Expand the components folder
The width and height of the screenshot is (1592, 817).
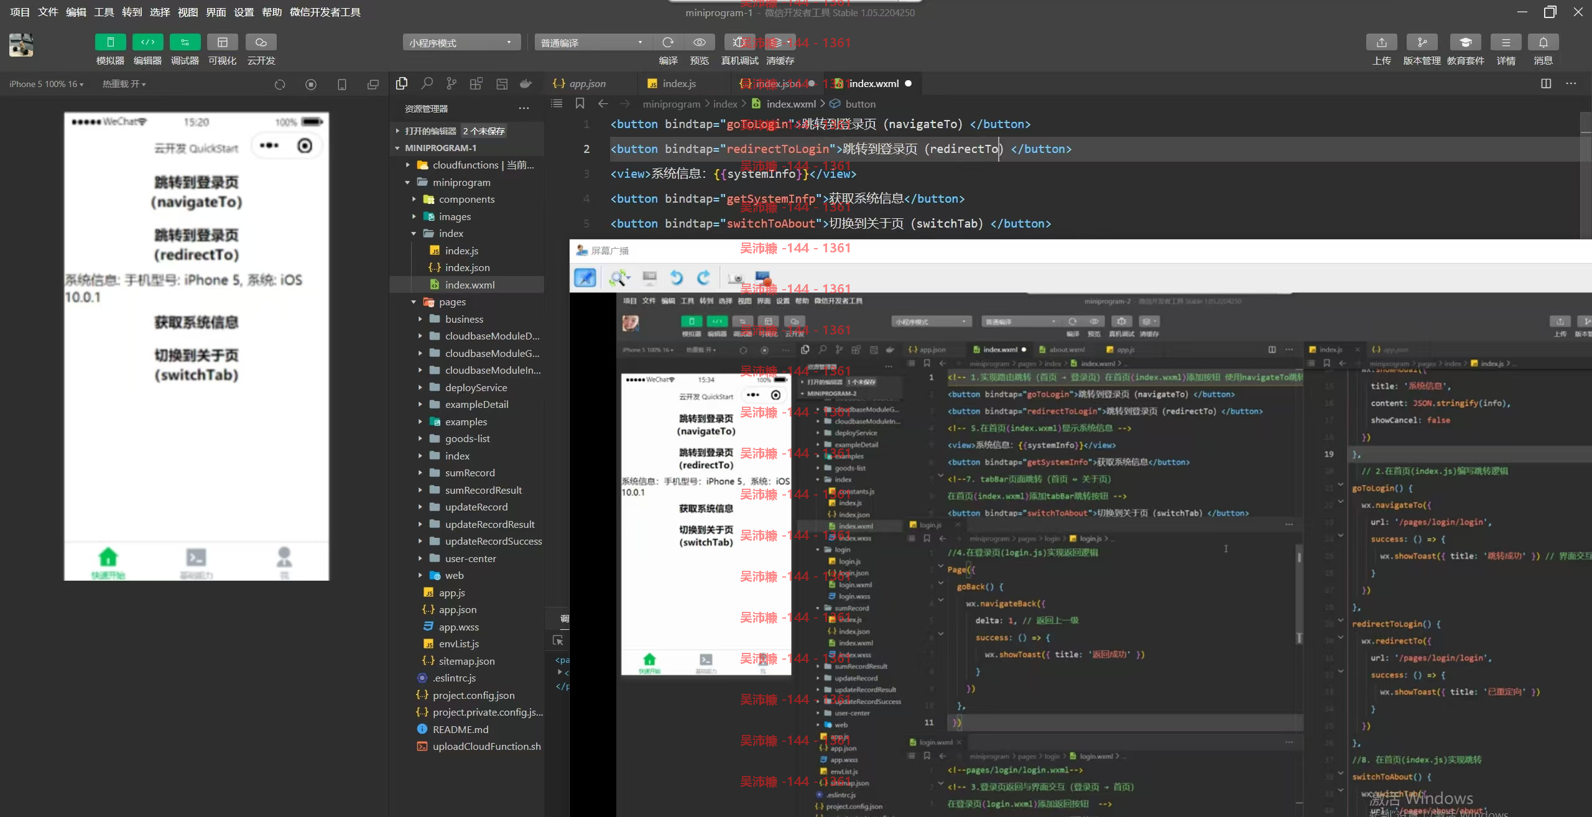pyautogui.click(x=466, y=199)
